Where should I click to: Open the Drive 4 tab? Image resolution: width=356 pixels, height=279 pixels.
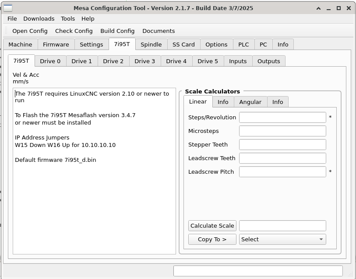pyautogui.click(x=176, y=61)
